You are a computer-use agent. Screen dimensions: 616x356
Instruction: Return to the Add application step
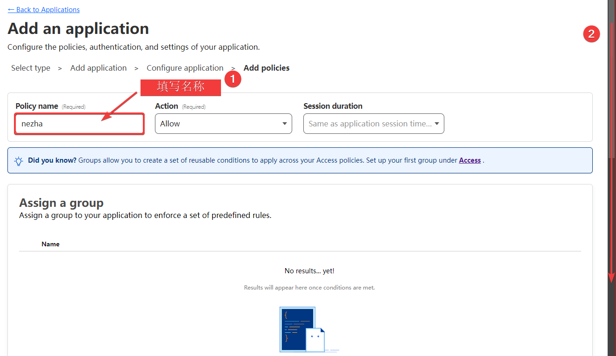(98, 68)
